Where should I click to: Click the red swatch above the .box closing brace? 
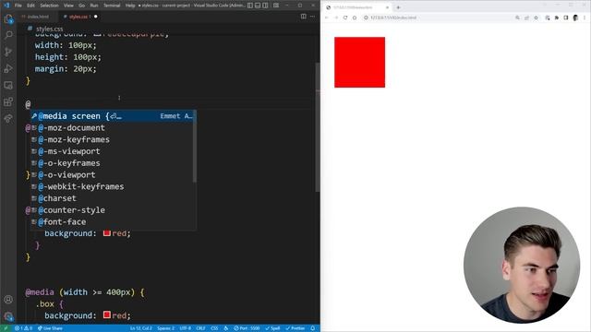[x=107, y=232]
